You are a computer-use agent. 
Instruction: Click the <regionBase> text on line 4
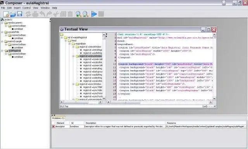pos(125,44)
